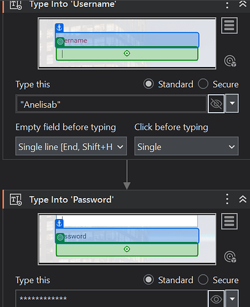Toggle eye visibility for "Anelisab" text
The image size is (250, 307).
pyautogui.click(x=216, y=103)
